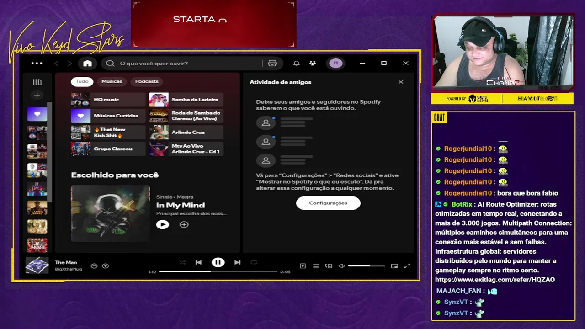
Task: Click the search magnifier icon
Action: (x=110, y=63)
